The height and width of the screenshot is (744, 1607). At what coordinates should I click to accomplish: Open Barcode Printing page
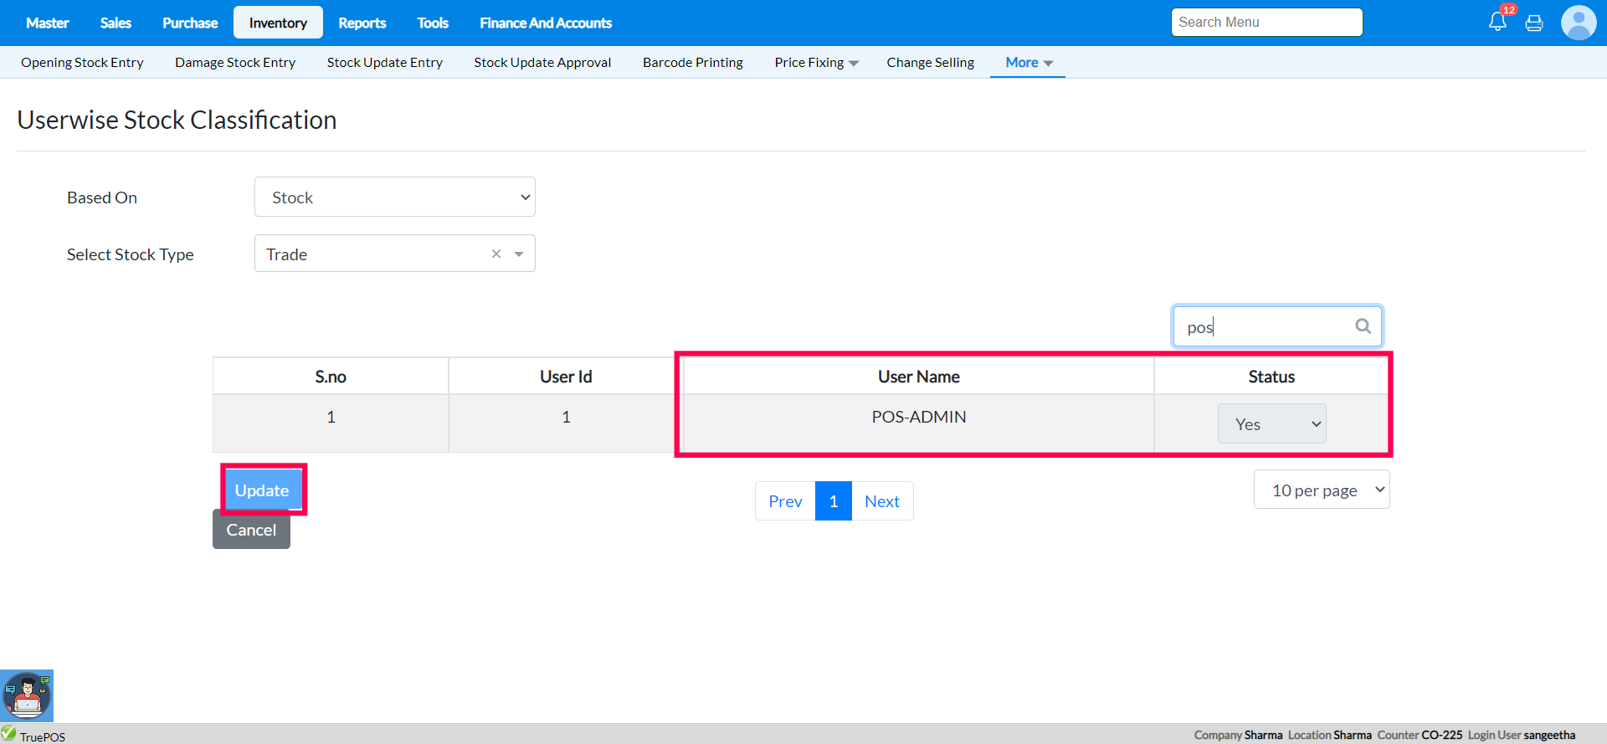(692, 63)
